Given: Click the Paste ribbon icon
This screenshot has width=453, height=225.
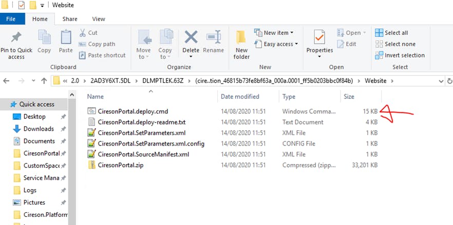Looking at the screenshot, I should point(66,37).
